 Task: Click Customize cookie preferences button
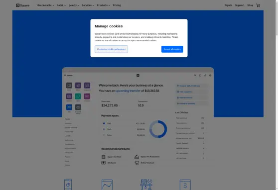point(111,49)
